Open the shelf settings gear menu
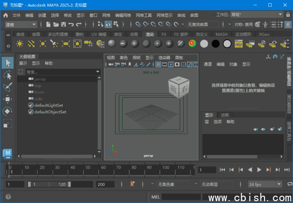The width and height of the screenshot is (293, 203). [8, 46]
